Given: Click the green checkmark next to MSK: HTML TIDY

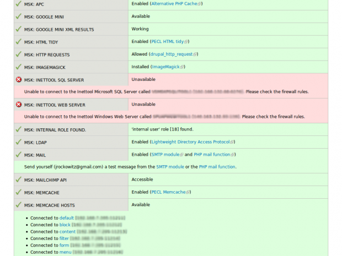Looking at the screenshot, I should click(19, 42).
